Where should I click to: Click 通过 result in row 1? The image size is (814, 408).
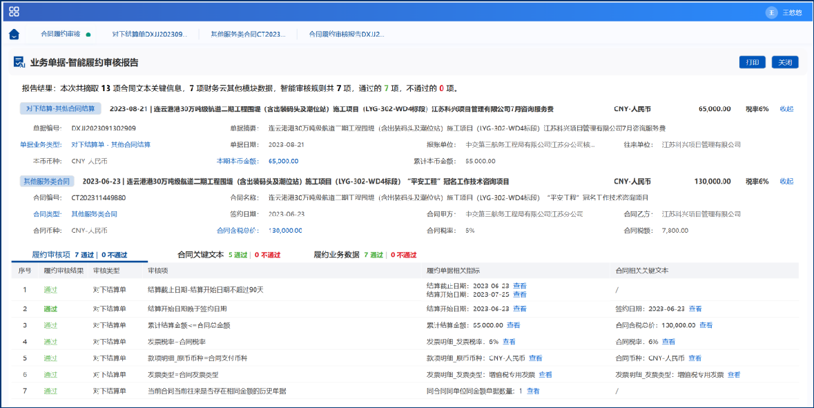[x=50, y=290]
